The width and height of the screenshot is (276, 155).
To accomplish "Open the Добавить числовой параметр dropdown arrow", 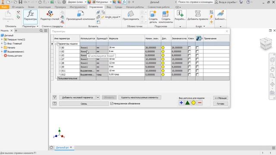I will pyautogui.click(x=98, y=97).
